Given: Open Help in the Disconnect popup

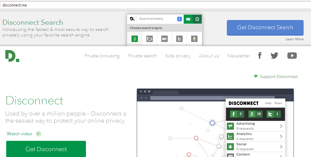Looking at the screenshot, I should tap(268, 103).
